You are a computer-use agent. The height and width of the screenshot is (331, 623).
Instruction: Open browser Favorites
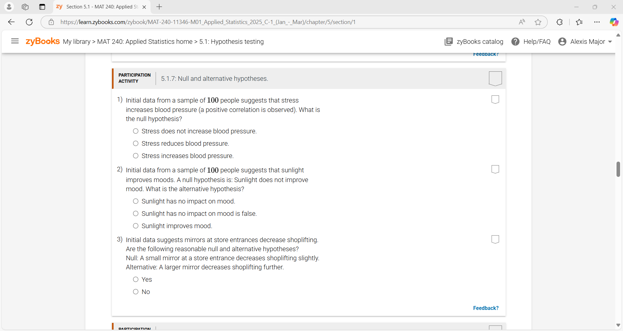coord(579,22)
